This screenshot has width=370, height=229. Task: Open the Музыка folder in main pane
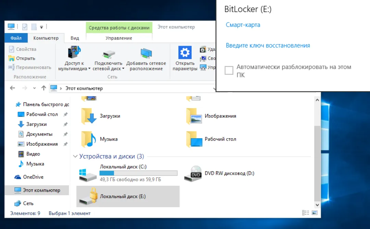click(x=99, y=139)
